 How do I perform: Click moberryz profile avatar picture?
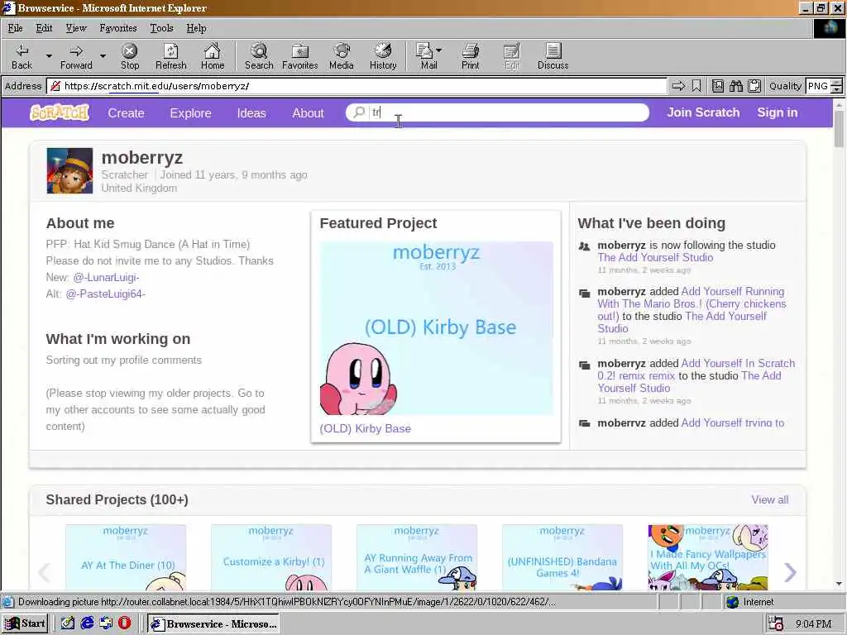69,170
